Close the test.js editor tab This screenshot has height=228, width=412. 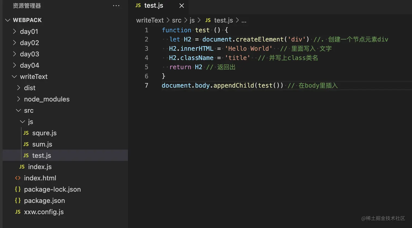coord(182,6)
